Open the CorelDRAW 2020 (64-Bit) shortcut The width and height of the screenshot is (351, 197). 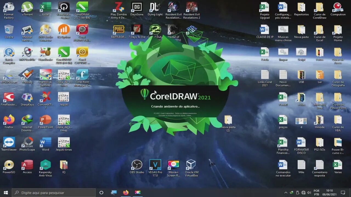(64, 56)
